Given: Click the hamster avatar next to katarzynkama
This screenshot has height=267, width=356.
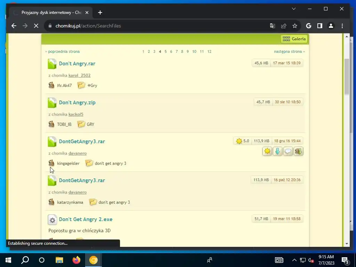Looking at the screenshot, I should pos(51,202).
